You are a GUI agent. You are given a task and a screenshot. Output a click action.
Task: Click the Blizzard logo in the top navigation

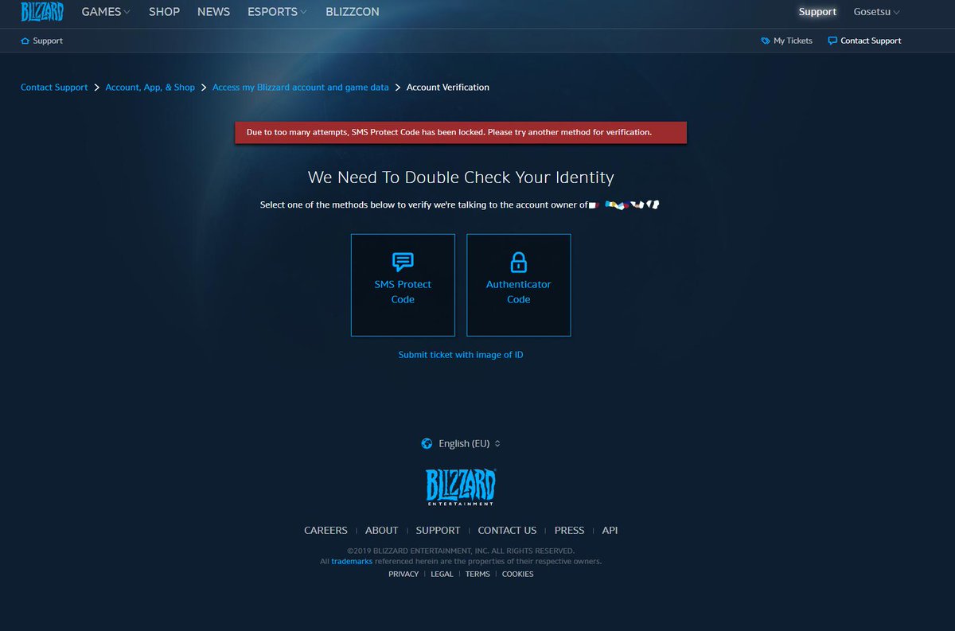pyautogui.click(x=42, y=12)
